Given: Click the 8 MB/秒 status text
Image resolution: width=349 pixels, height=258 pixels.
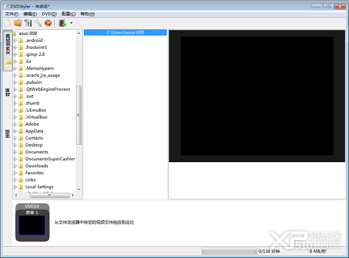Looking at the screenshot, I should tap(318, 252).
